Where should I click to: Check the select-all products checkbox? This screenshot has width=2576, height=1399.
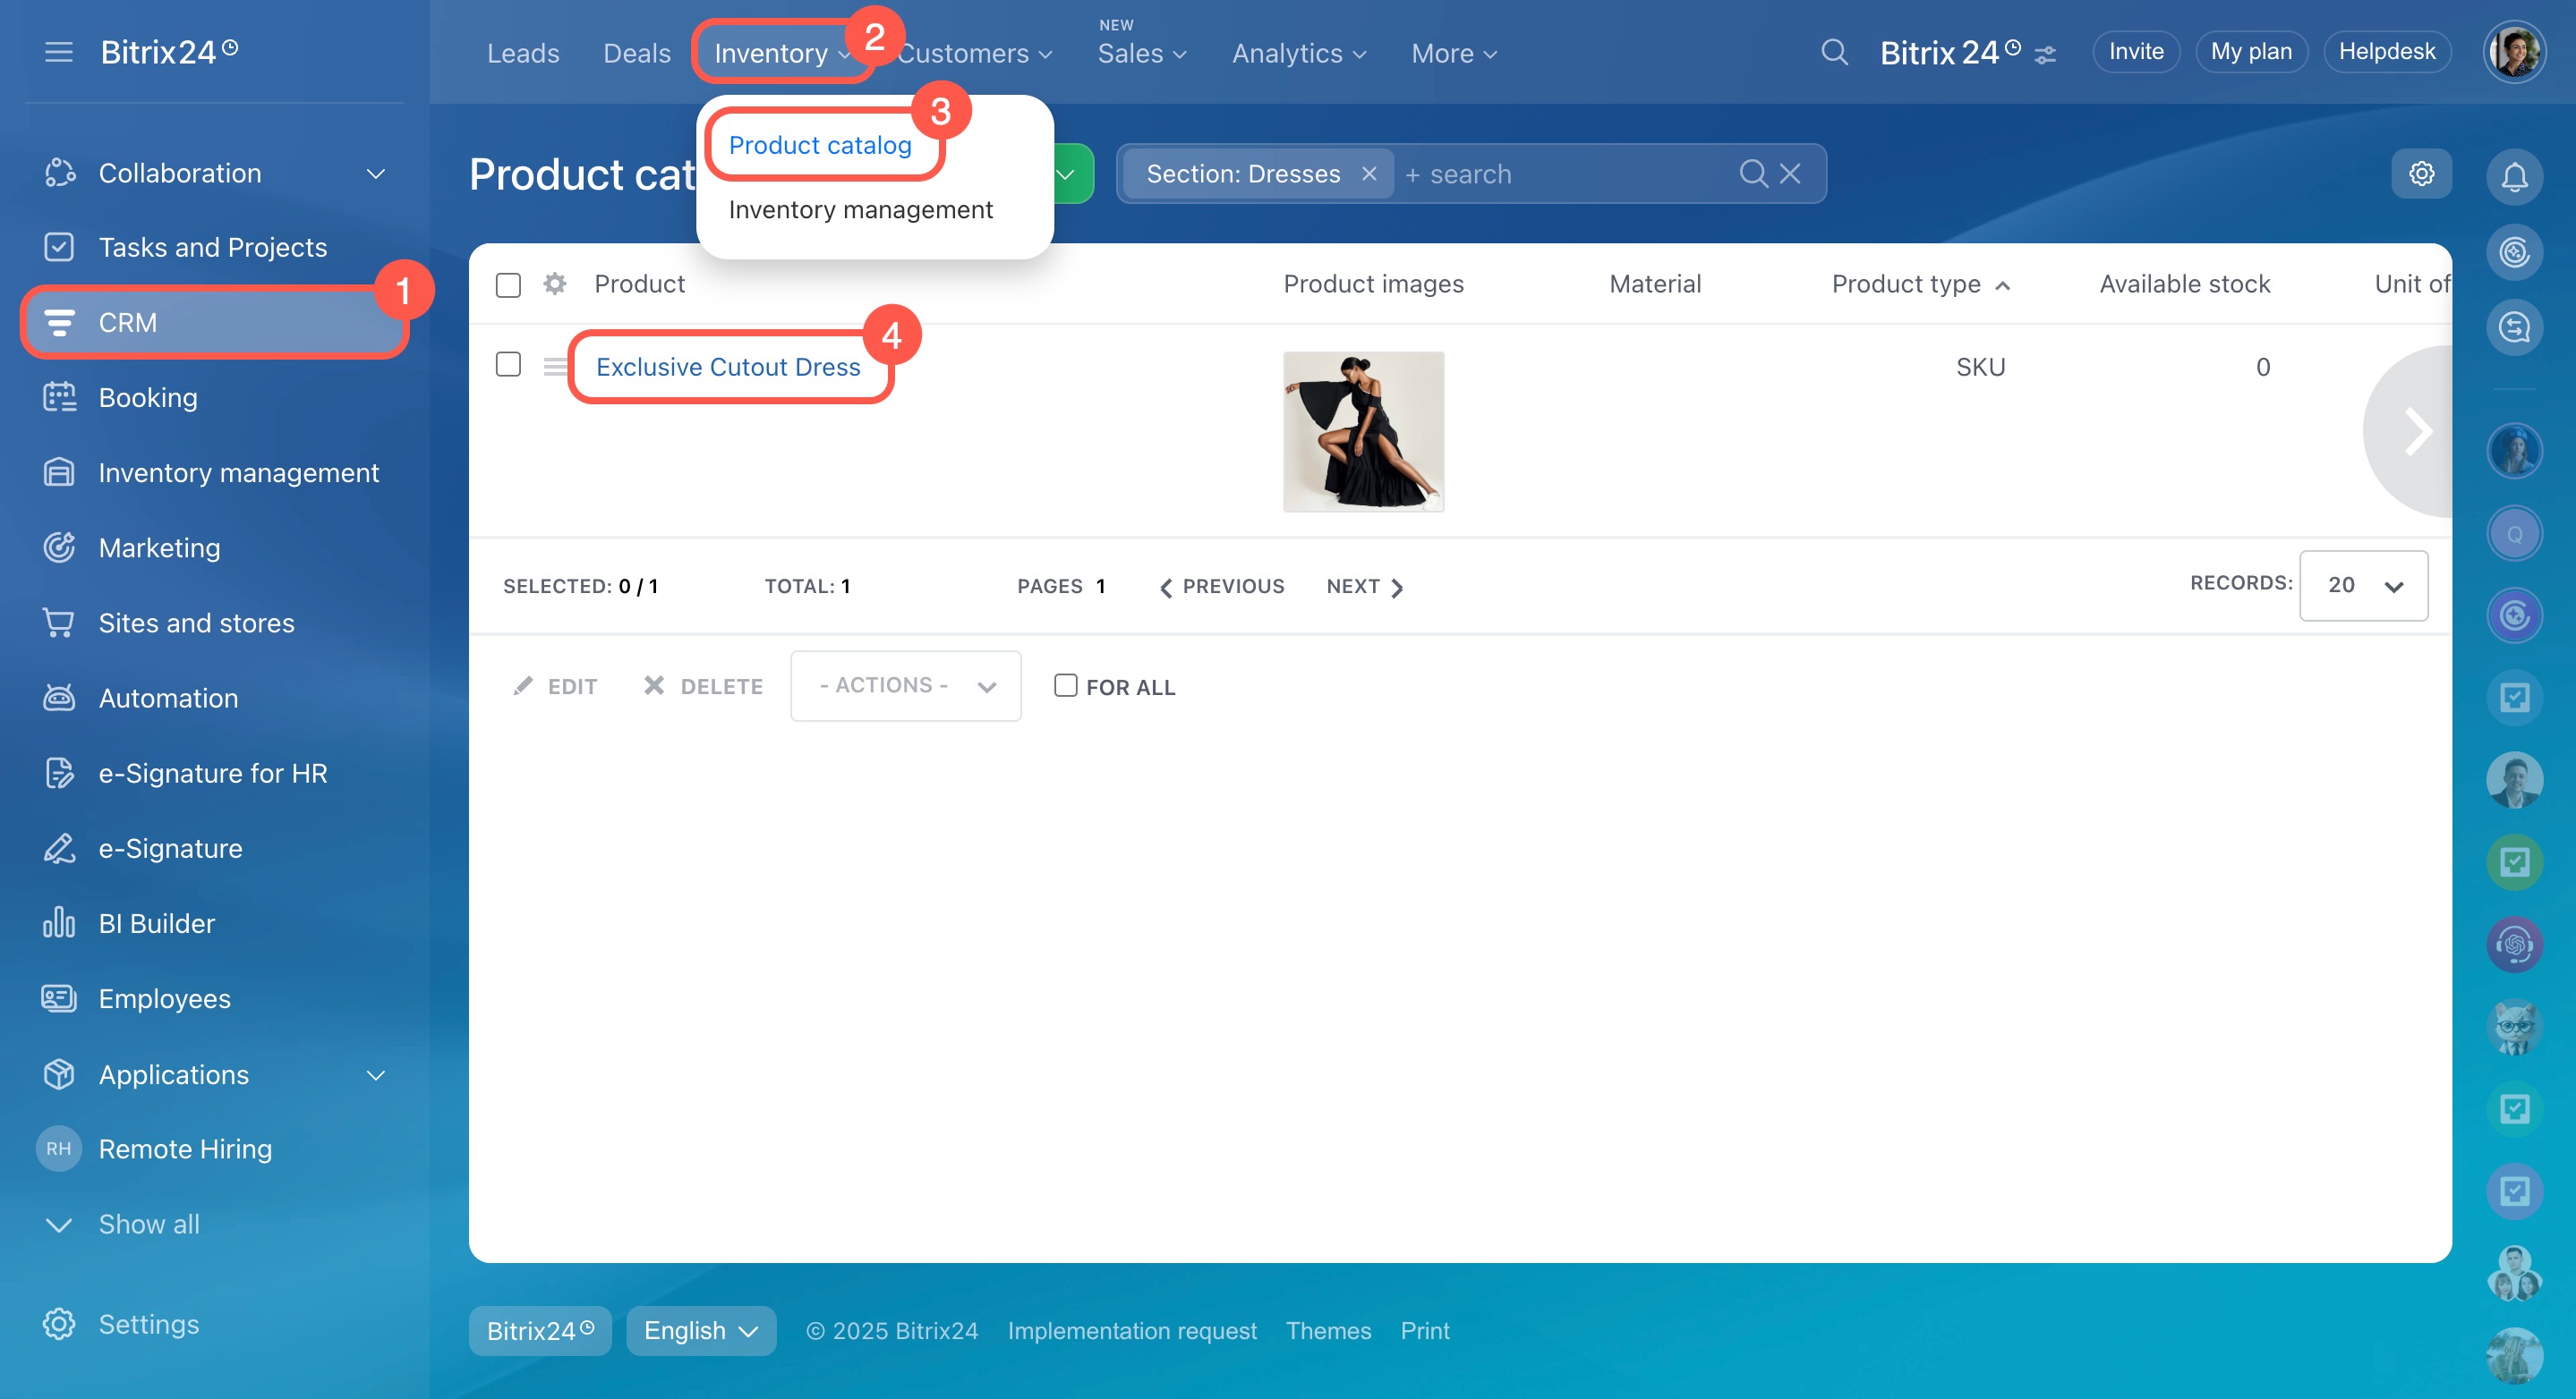pyautogui.click(x=508, y=284)
